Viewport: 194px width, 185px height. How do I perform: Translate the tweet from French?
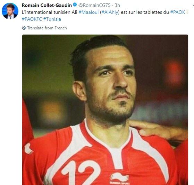point(47,28)
